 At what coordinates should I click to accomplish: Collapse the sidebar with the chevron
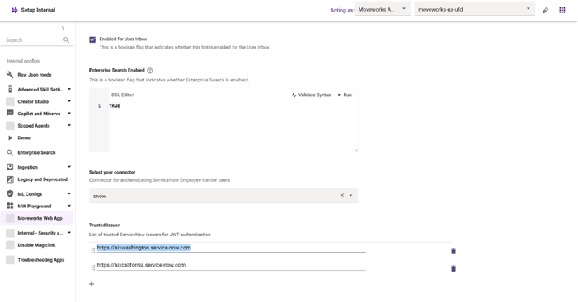pos(63,28)
